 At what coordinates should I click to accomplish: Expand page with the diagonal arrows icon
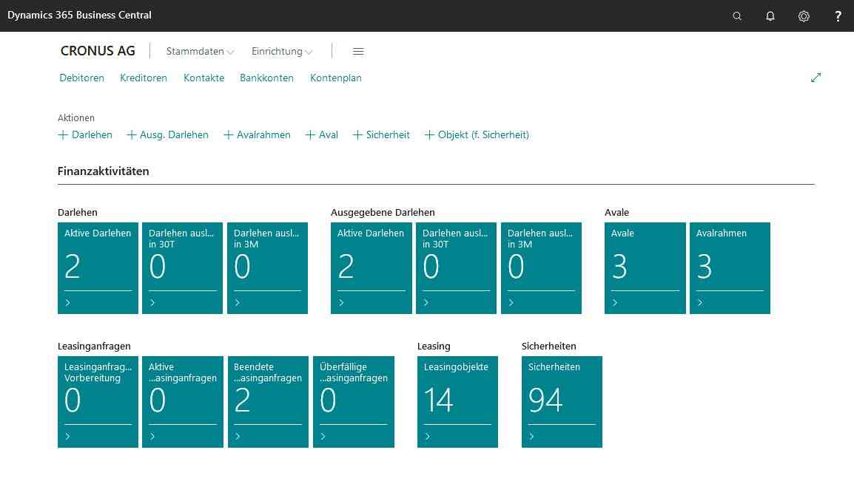click(816, 78)
